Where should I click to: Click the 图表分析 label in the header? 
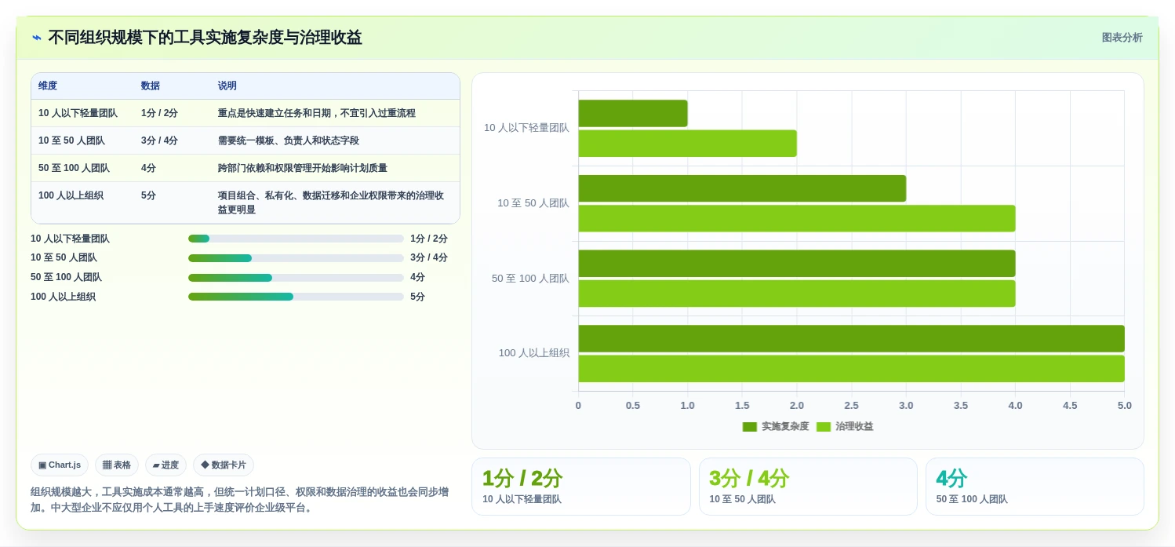[x=1122, y=38]
